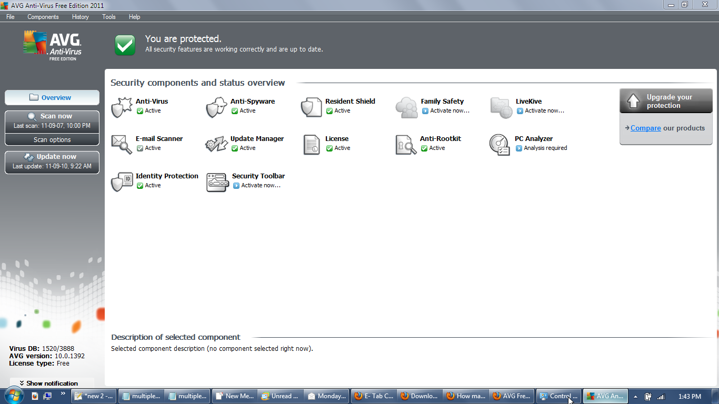Switch to Firefox Downlo... taskbar window
This screenshot has width=719, height=404.
tap(420, 396)
